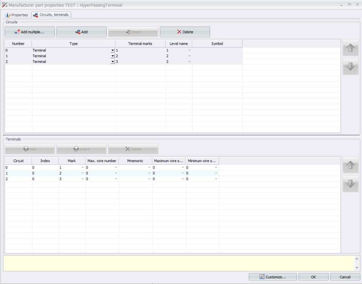The height and width of the screenshot is (284, 362).
Task: Click the circuits Type column header
Action: (74, 44)
